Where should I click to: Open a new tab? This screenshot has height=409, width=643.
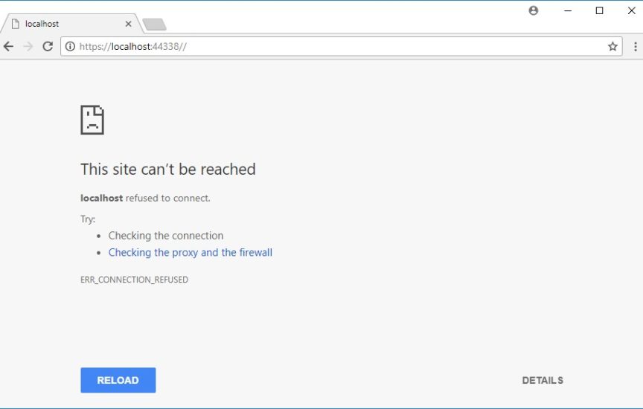point(154,25)
